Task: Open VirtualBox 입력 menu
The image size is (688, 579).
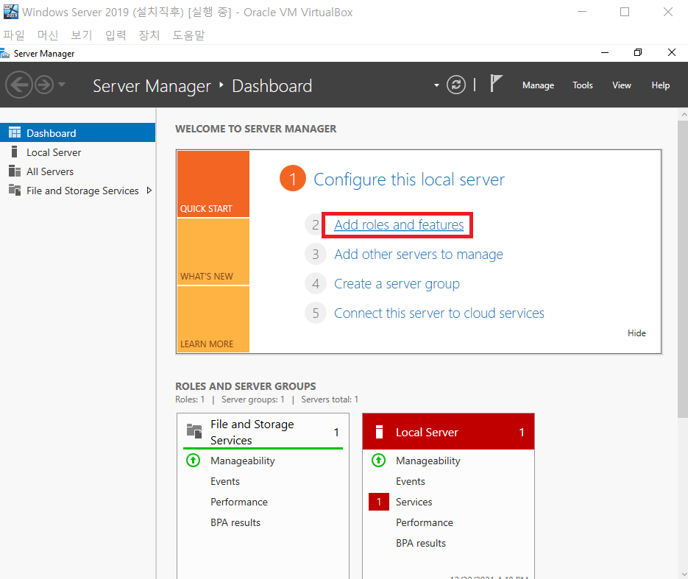Action: click(x=116, y=35)
